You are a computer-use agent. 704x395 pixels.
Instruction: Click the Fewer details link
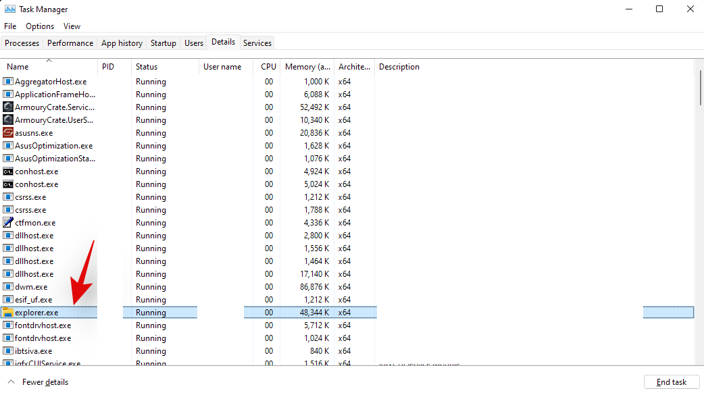pyautogui.click(x=45, y=382)
